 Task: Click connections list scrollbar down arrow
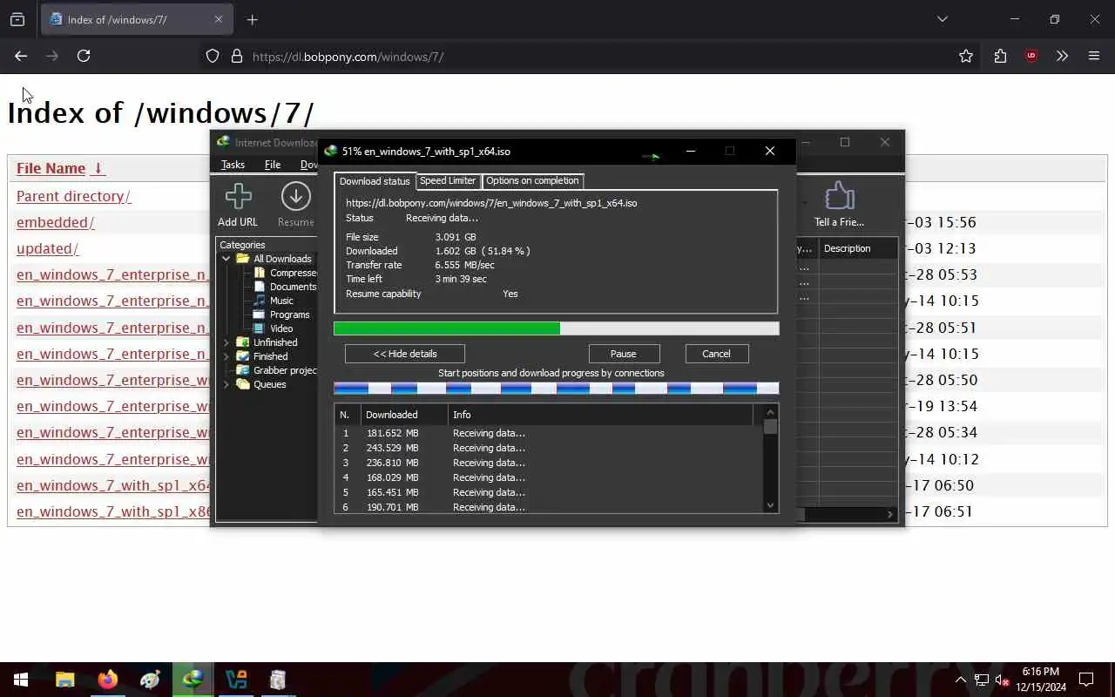pos(770,505)
